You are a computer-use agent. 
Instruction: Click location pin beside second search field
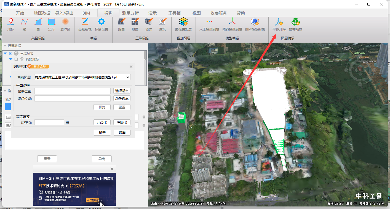[144, 125]
